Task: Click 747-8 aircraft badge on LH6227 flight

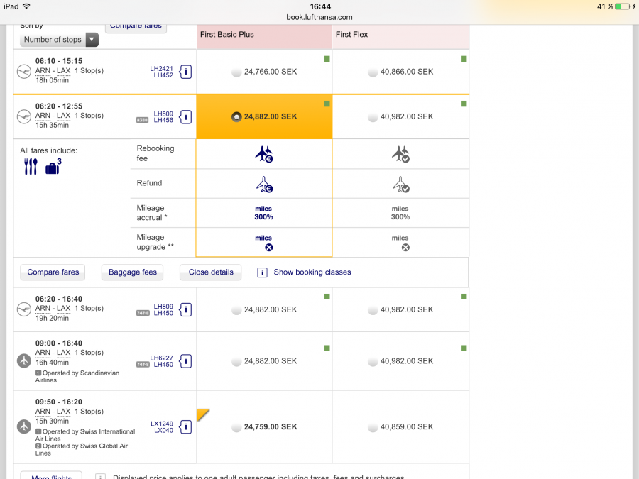Action: point(143,364)
